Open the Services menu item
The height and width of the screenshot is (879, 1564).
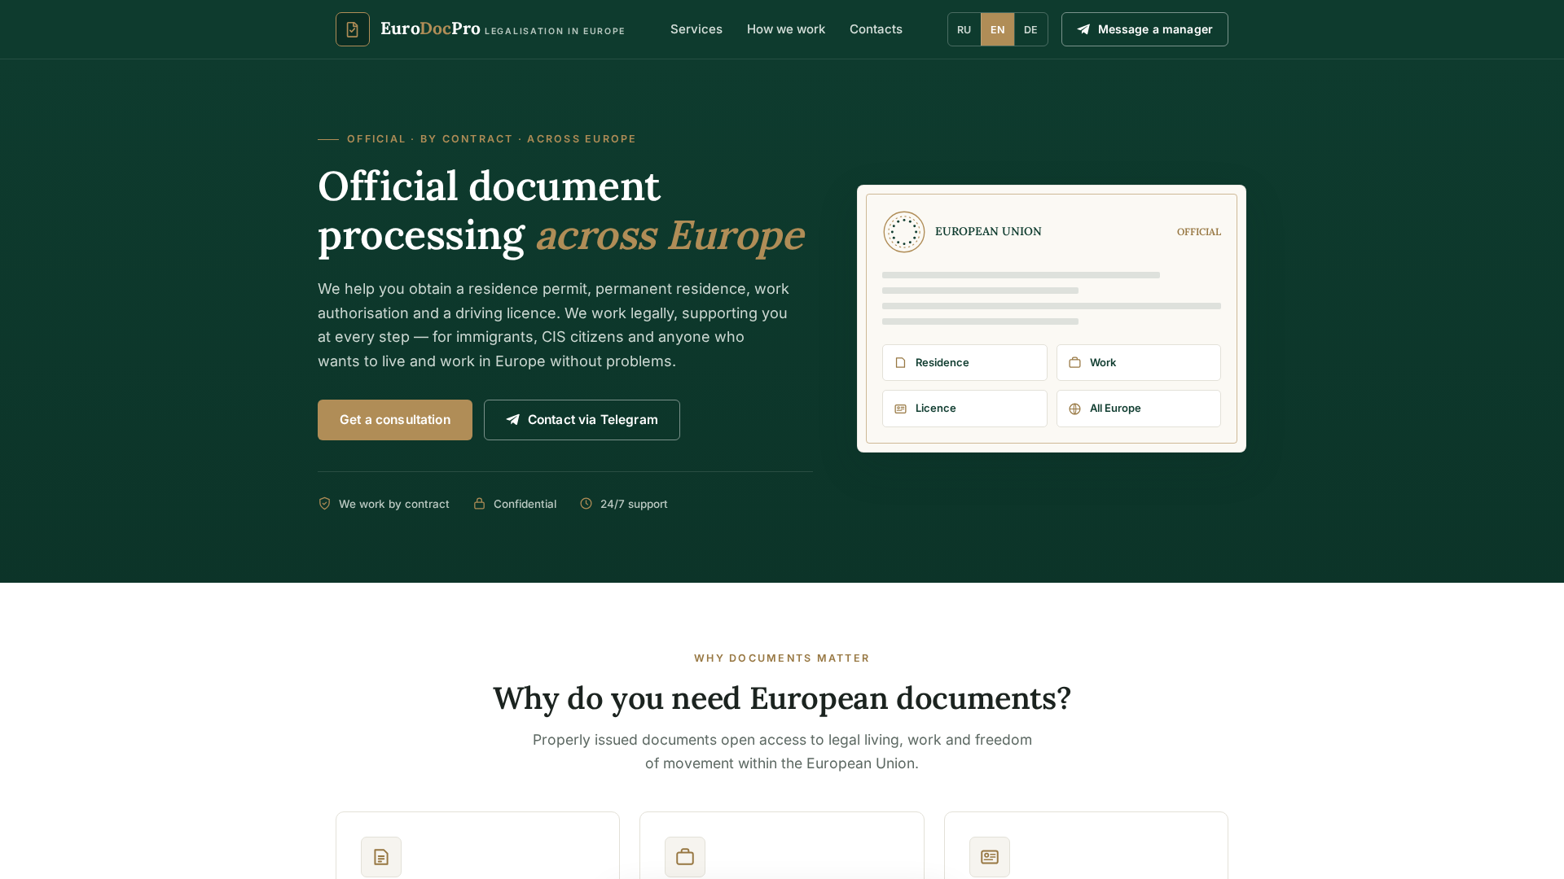pyautogui.click(x=696, y=29)
